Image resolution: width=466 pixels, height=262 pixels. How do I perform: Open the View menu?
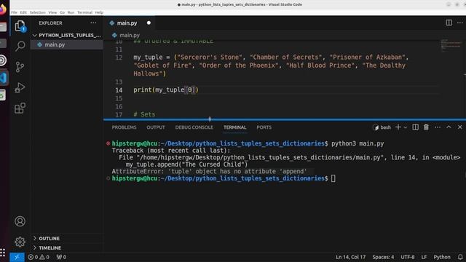[x=52, y=12]
